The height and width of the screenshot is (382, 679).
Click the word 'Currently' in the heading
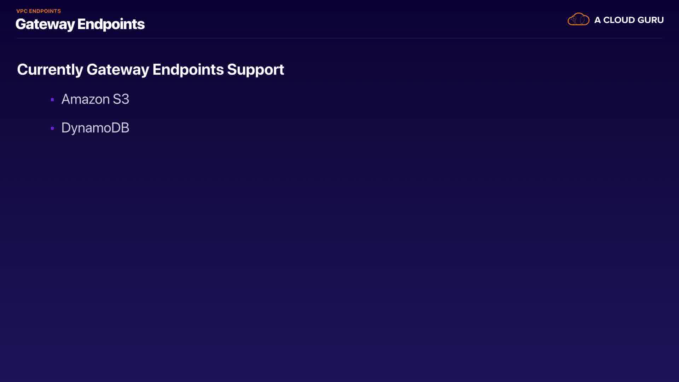point(50,70)
